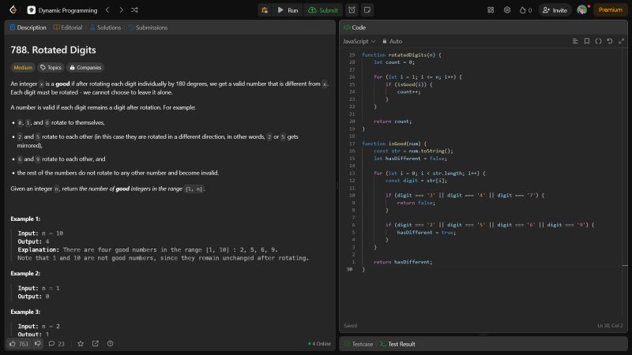Star this problem as favorite
Viewport: 632px width, 355px height.
coord(80,343)
